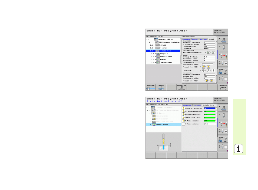Click the 205 Bohren unit icon

[x=153, y=113]
